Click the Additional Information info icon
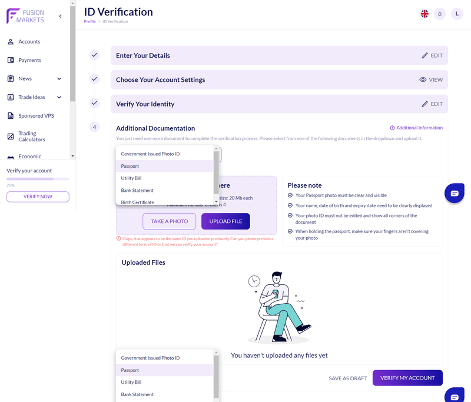471x402 pixels. (393, 128)
